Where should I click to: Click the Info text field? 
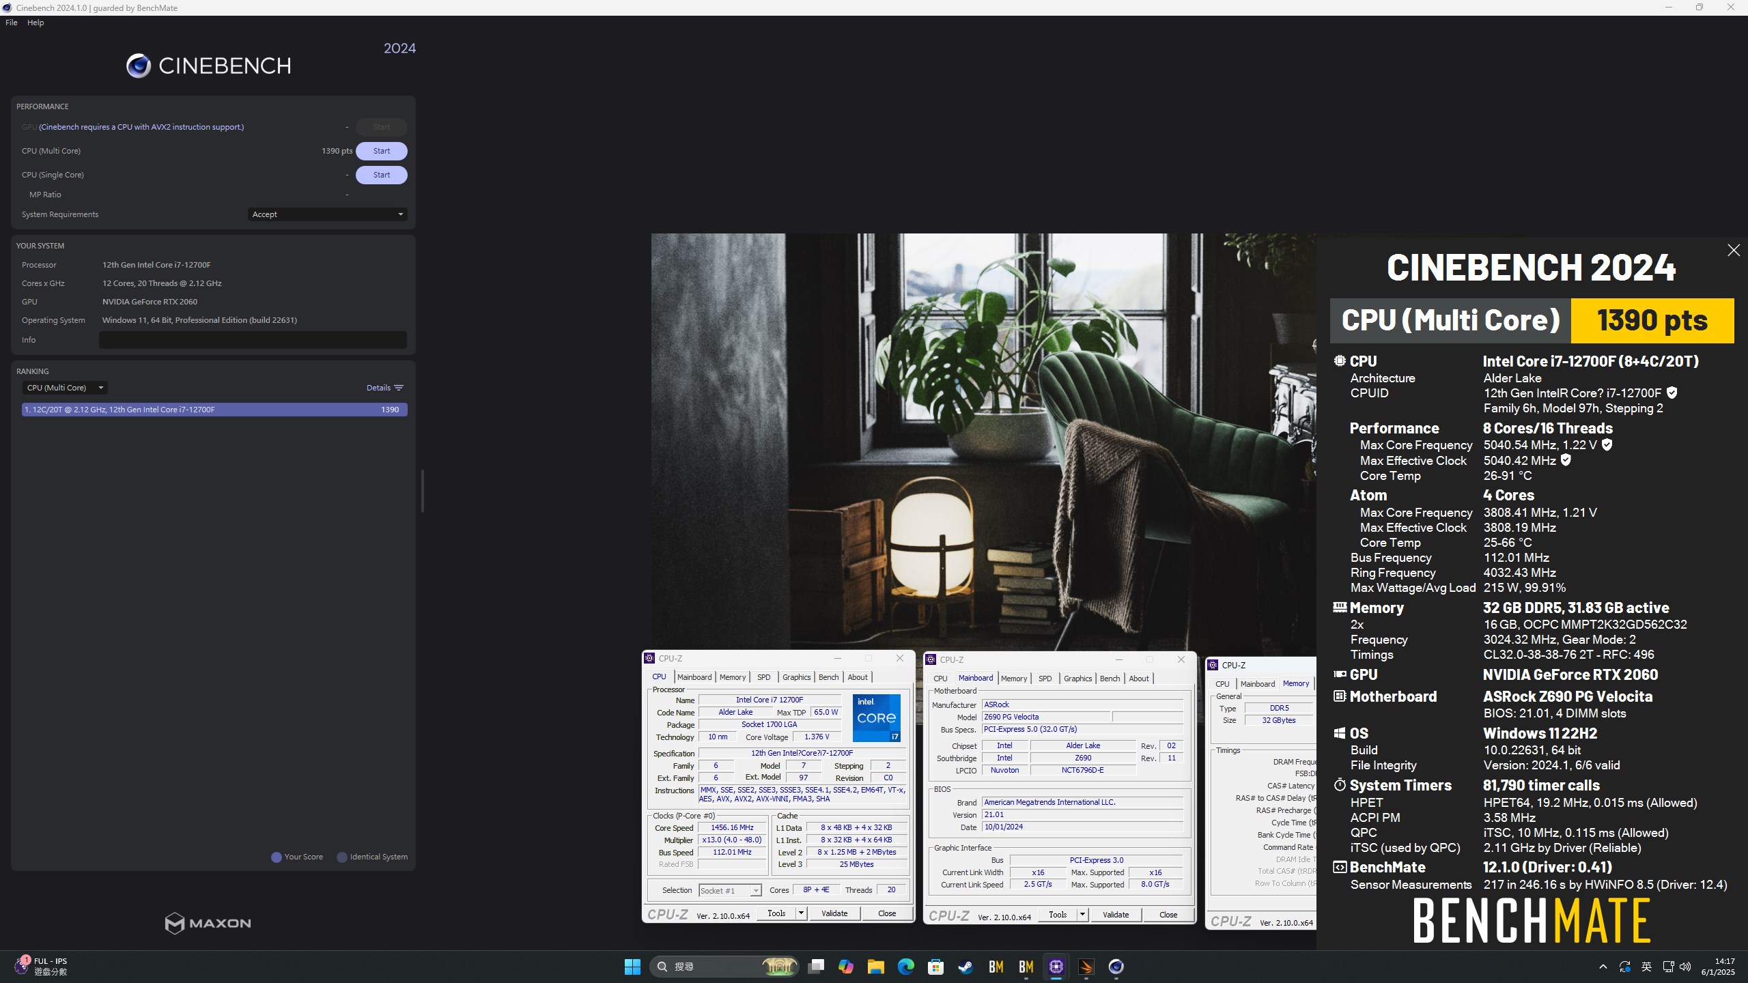[253, 340]
